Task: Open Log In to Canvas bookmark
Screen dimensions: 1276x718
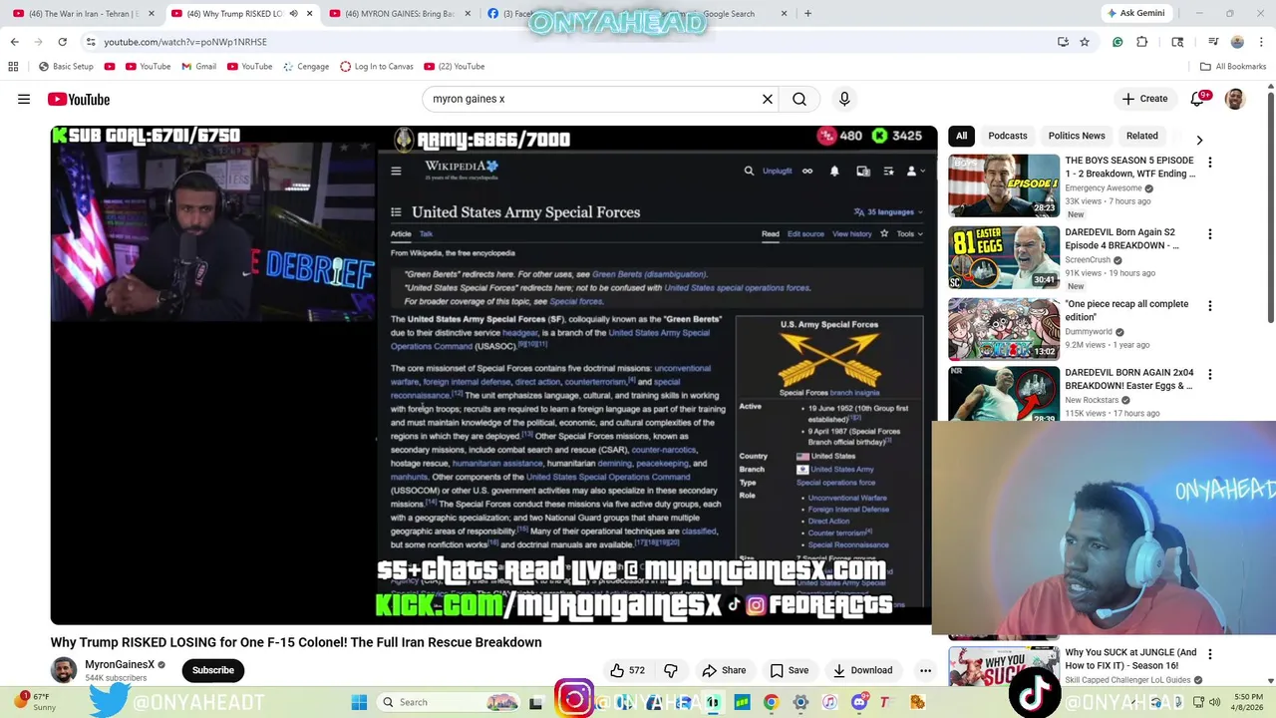Action: coord(376,67)
